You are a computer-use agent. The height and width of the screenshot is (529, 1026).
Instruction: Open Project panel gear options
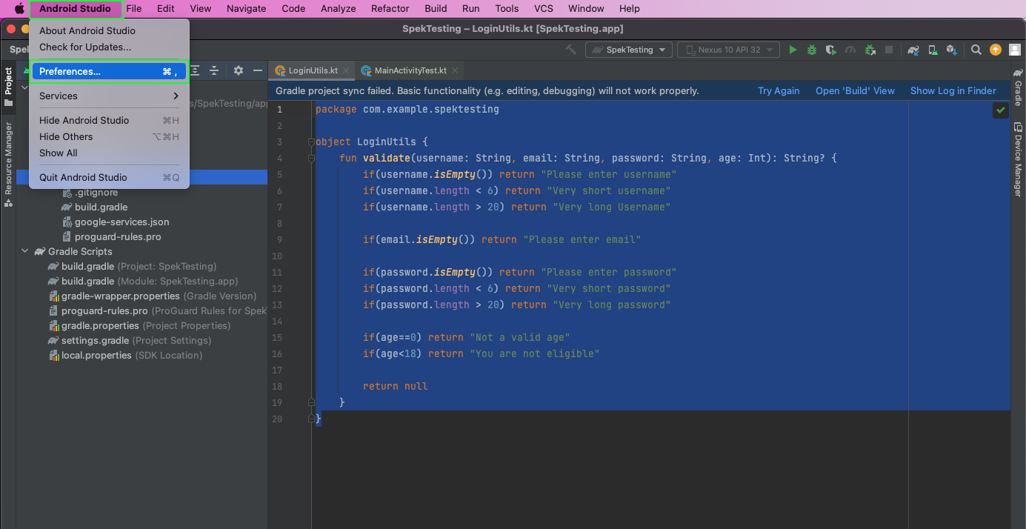pos(239,70)
